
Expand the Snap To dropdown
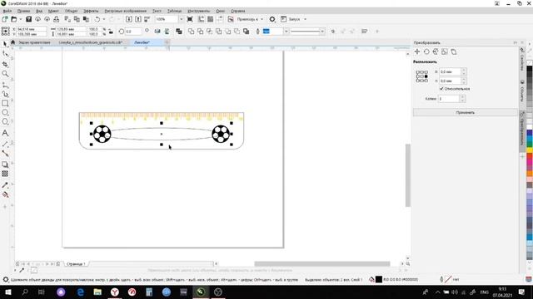(262, 19)
